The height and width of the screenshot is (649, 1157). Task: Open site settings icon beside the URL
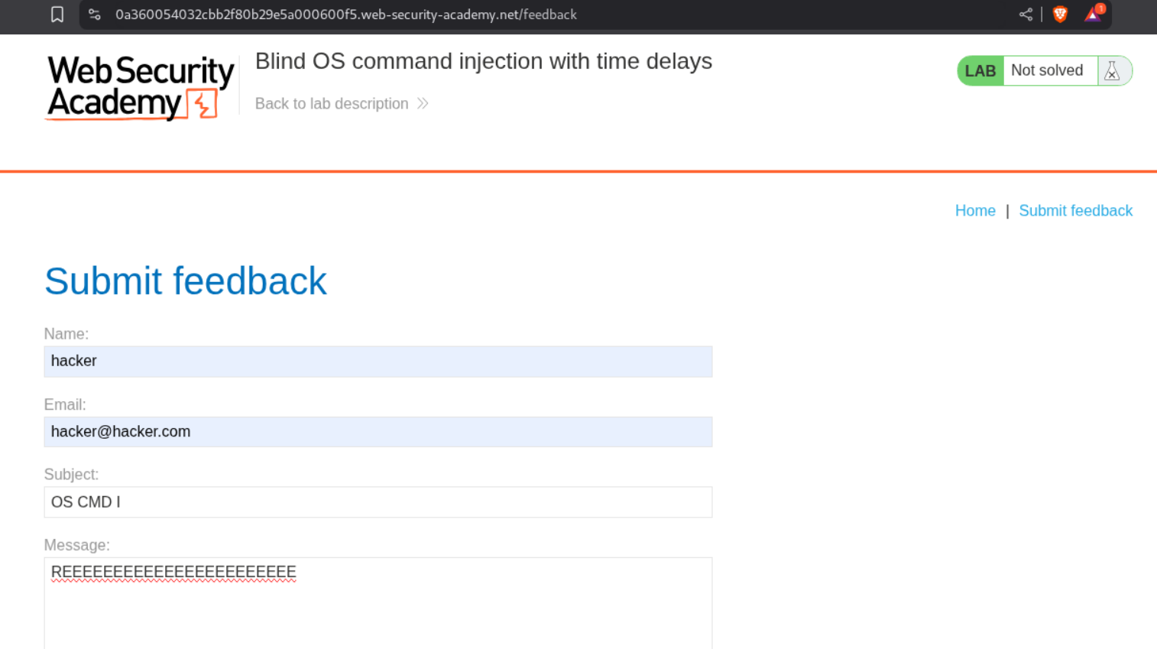(95, 15)
